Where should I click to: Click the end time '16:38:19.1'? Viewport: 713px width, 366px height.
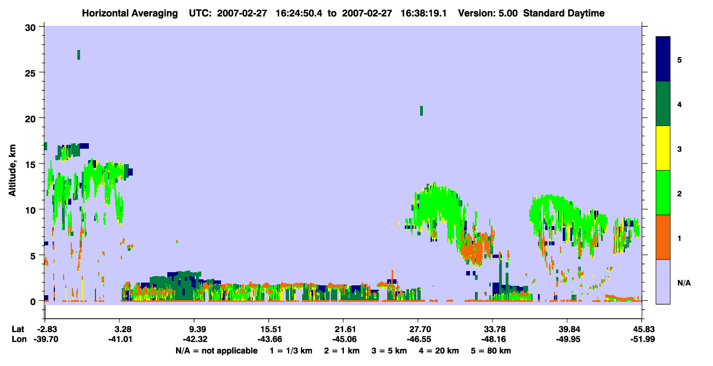[425, 13]
